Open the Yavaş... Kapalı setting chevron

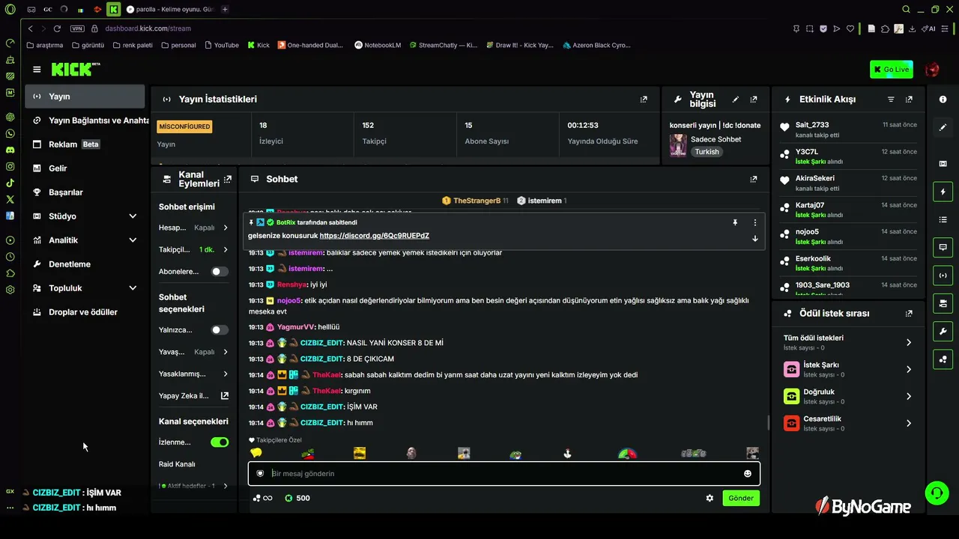(x=226, y=352)
